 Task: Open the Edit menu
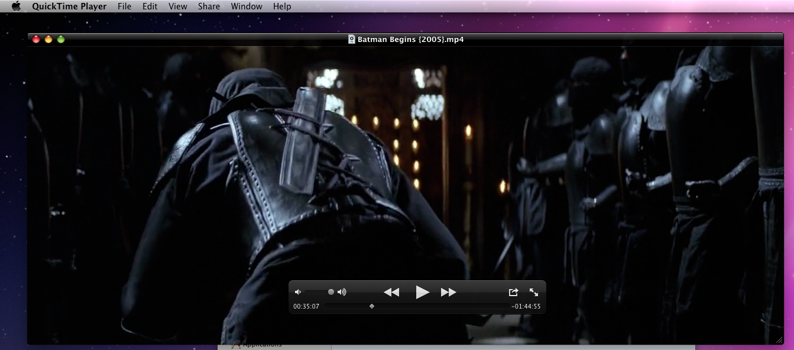[x=150, y=7]
